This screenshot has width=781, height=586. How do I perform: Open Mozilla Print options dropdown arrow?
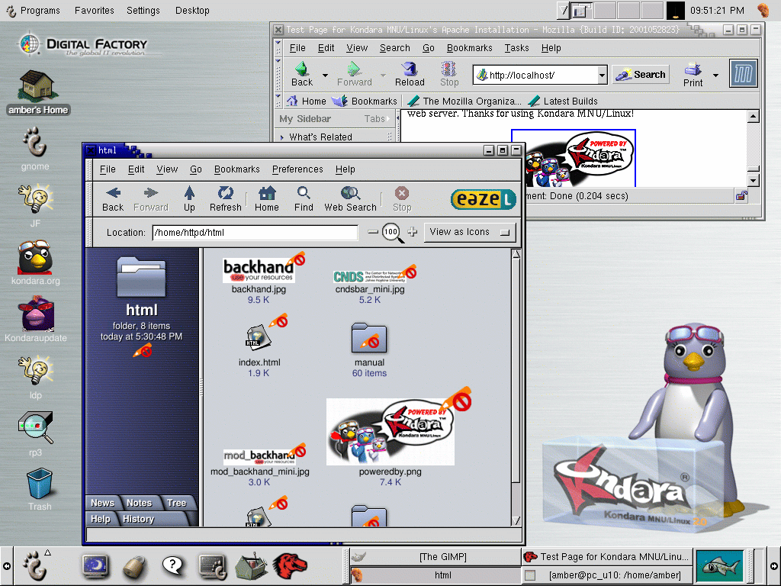coord(715,76)
